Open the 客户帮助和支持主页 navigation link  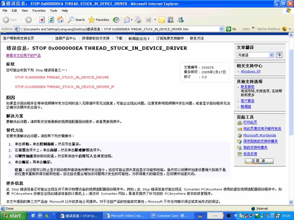(18, 38)
